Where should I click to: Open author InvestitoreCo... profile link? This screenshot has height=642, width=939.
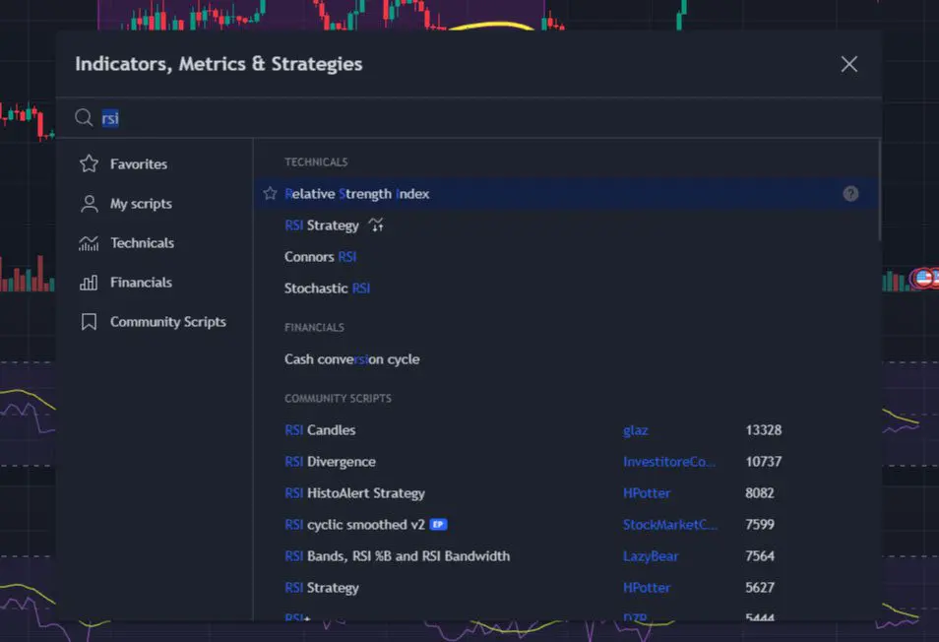click(669, 462)
